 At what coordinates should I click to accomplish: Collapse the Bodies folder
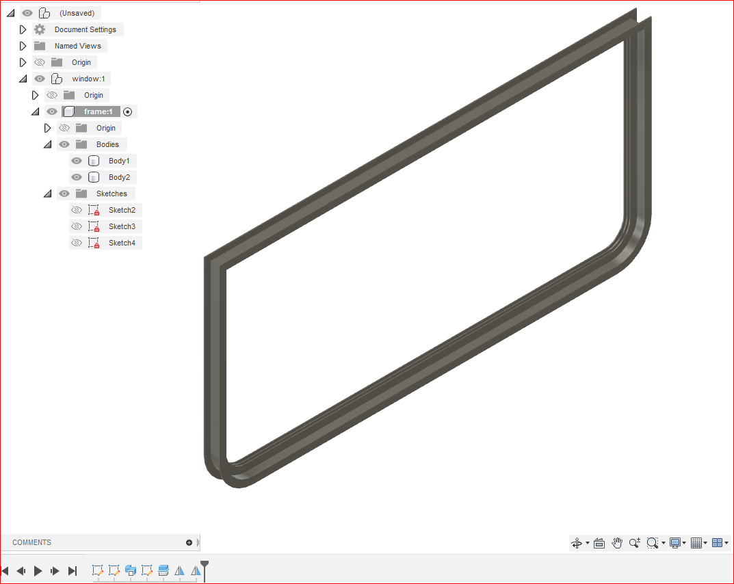pyautogui.click(x=47, y=144)
